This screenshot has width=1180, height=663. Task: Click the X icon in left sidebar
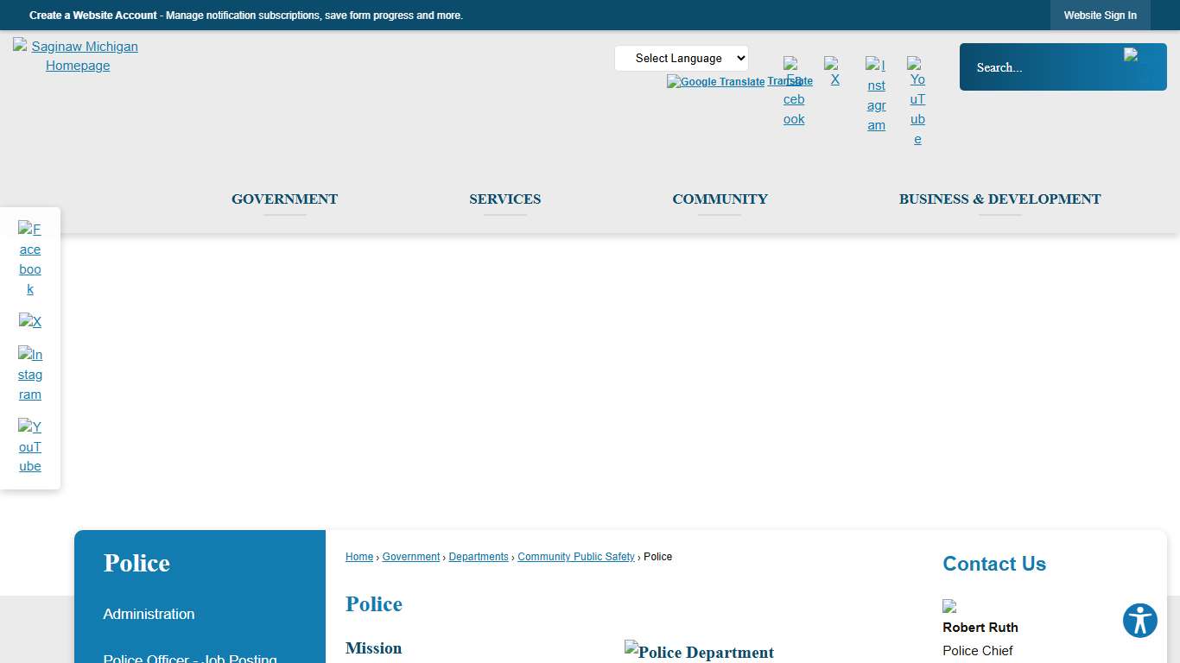pos(30,322)
